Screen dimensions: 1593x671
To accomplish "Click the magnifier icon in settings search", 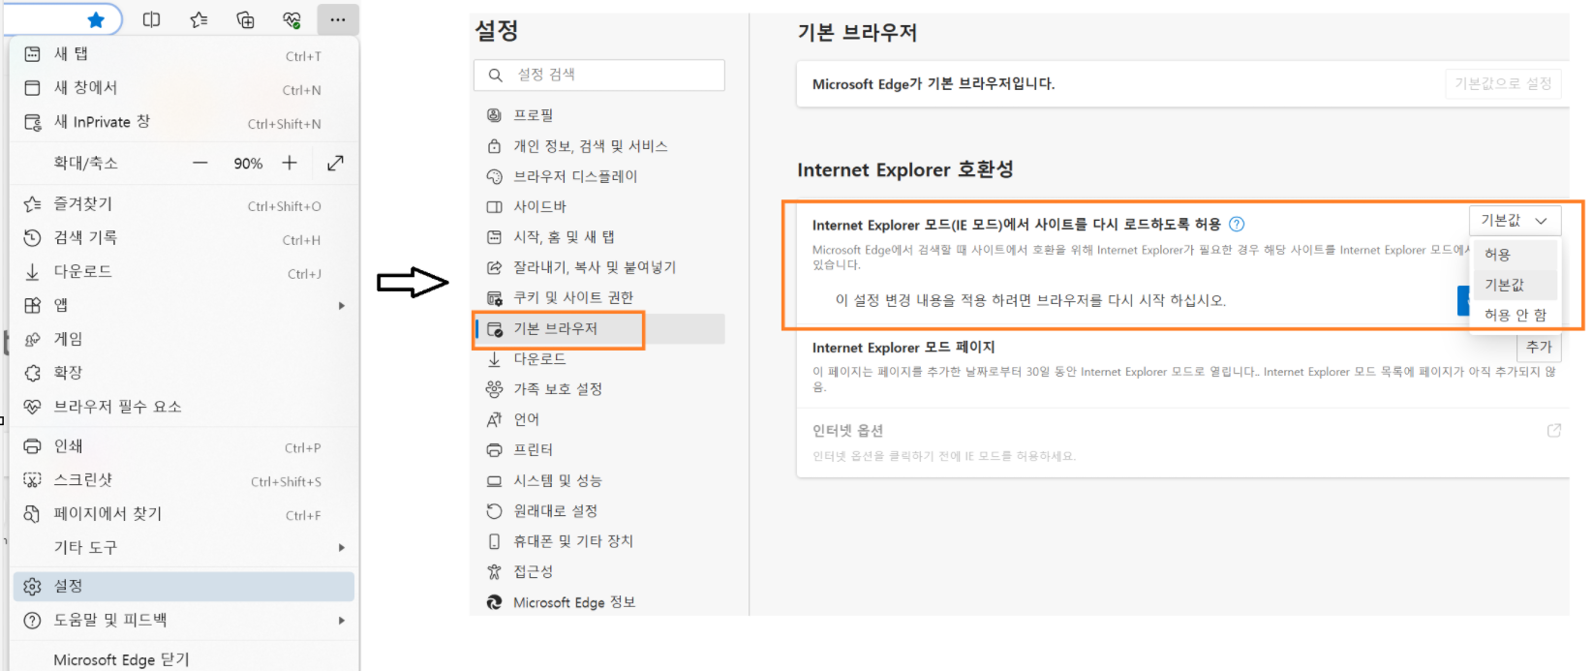I will point(496,75).
